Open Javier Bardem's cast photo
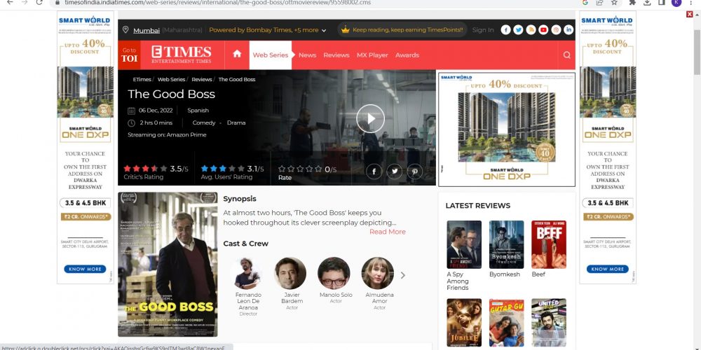701x350 pixels. 290,273
